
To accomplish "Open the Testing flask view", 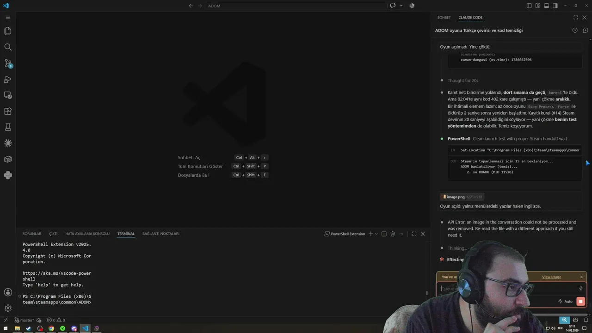I will tap(8, 127).
